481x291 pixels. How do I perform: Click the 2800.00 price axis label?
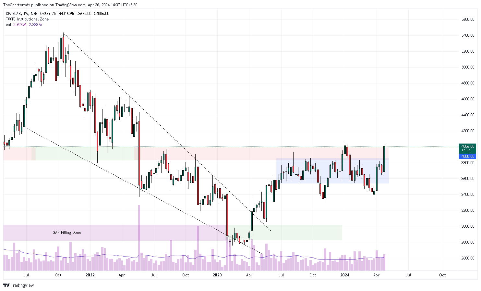point(468,242)
